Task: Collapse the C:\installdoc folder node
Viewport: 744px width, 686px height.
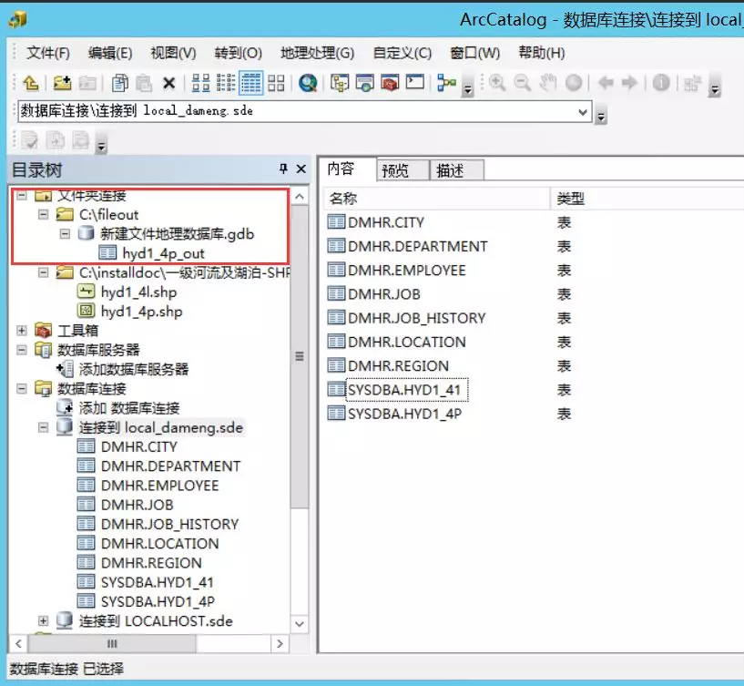Action: point(43,272)
